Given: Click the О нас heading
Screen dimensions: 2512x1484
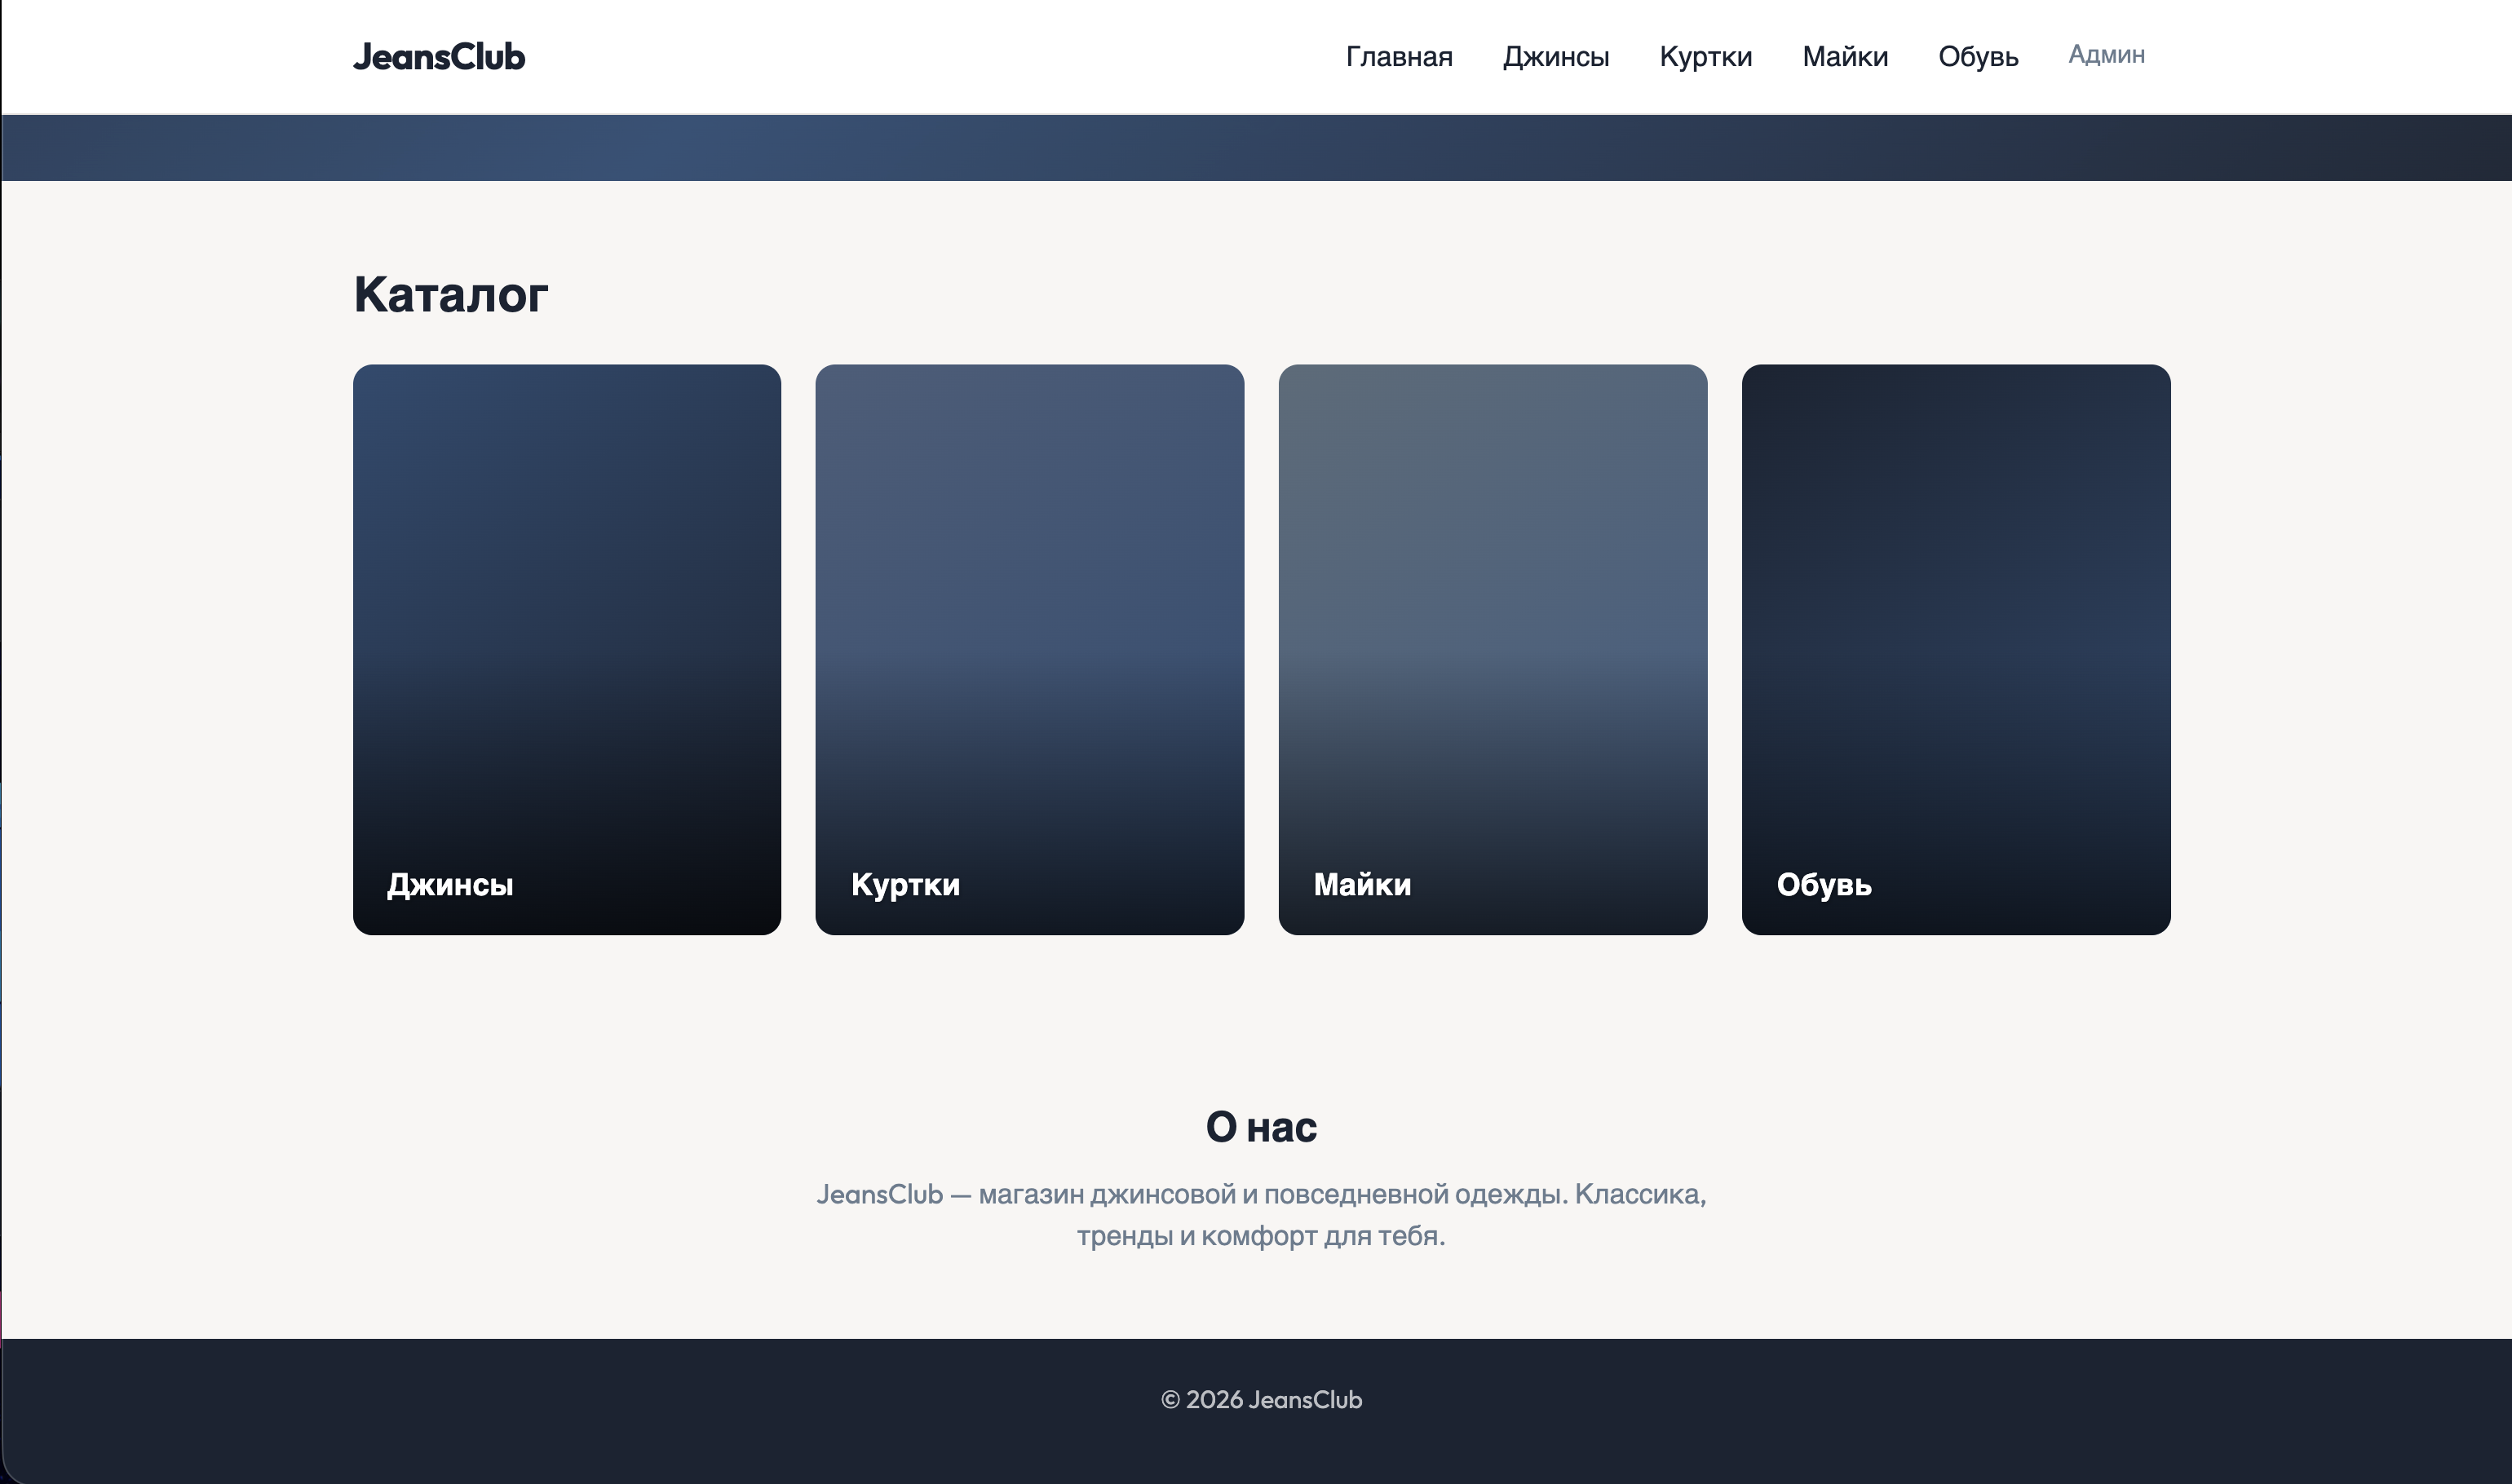Looking at the screenshot, I should click(x=1260, y=1127).
